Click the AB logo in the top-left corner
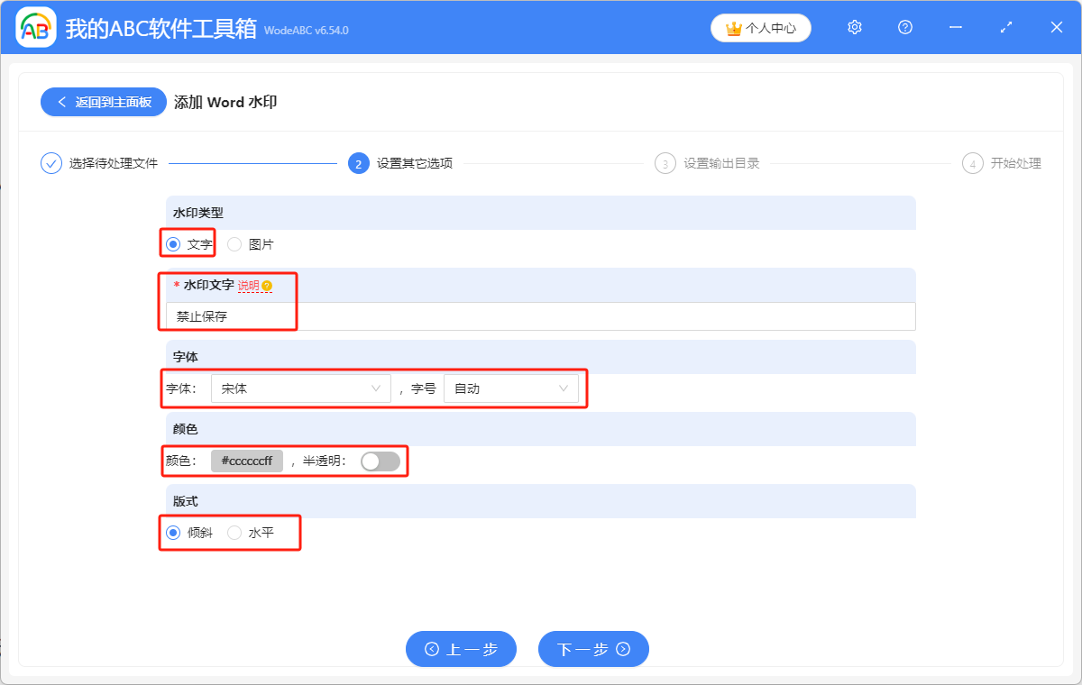This screenshot has height=685, width=1082. 36,27
